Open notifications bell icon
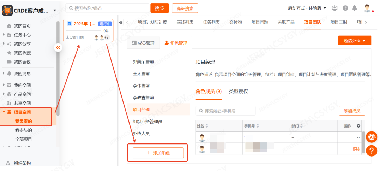Screen dimensions: 385x171 355,8
